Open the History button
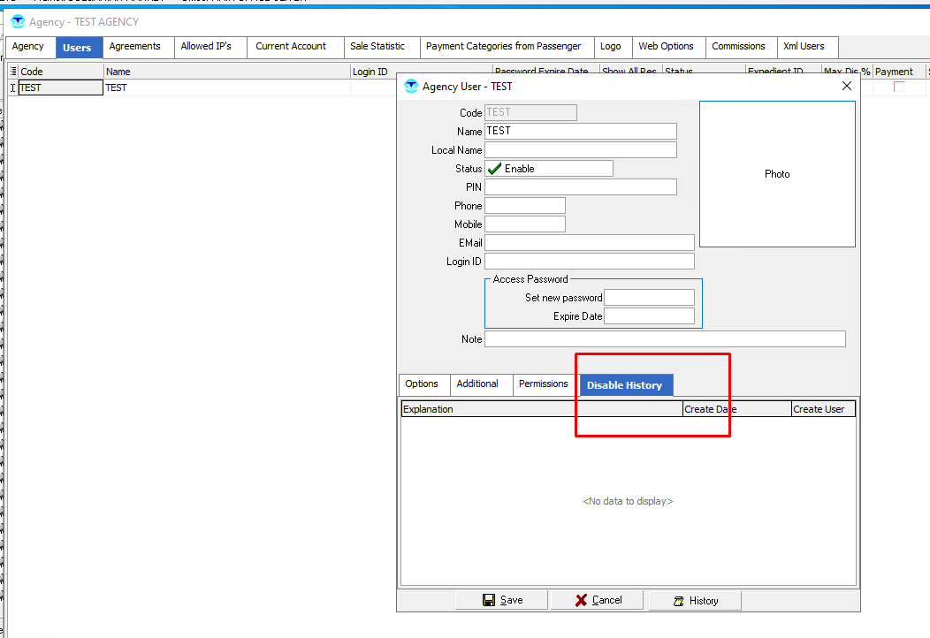 click(x=695, y=601)
